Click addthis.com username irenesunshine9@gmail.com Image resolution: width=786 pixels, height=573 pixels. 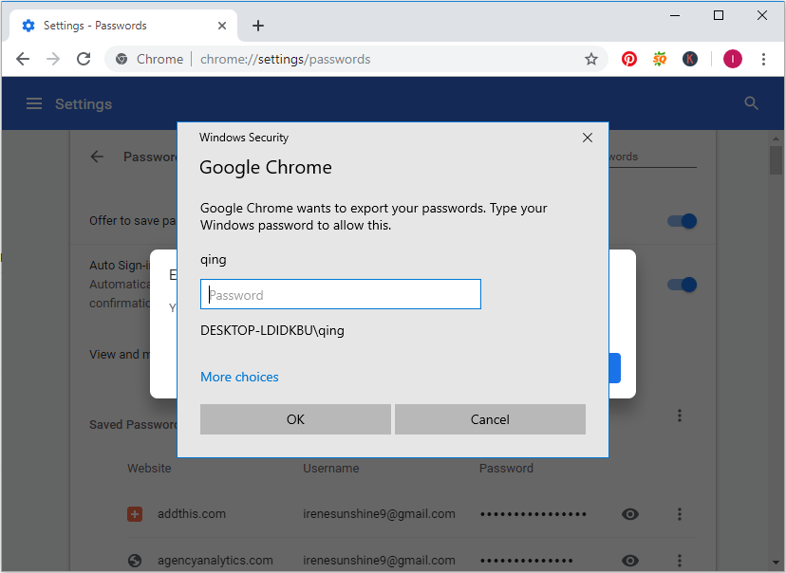(x=379, y=514)
